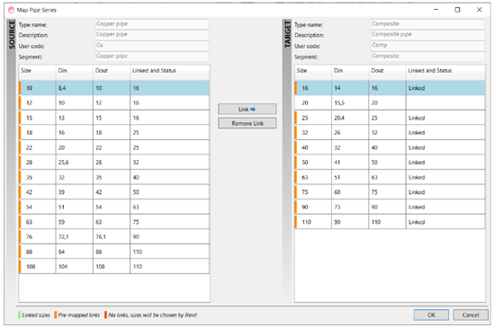
Task: Select source row with size 108
Action: coord(114,266)
